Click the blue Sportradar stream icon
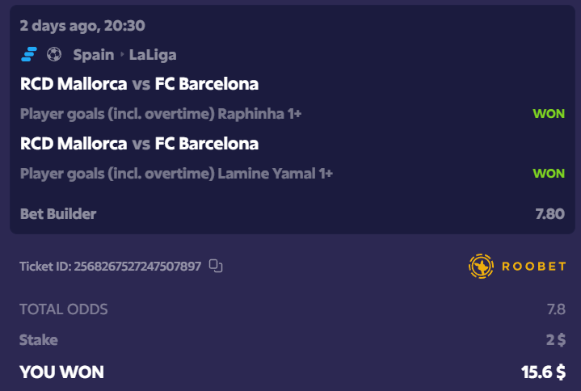This screenshot has width=581, height=391. click(x=29, y=54)
